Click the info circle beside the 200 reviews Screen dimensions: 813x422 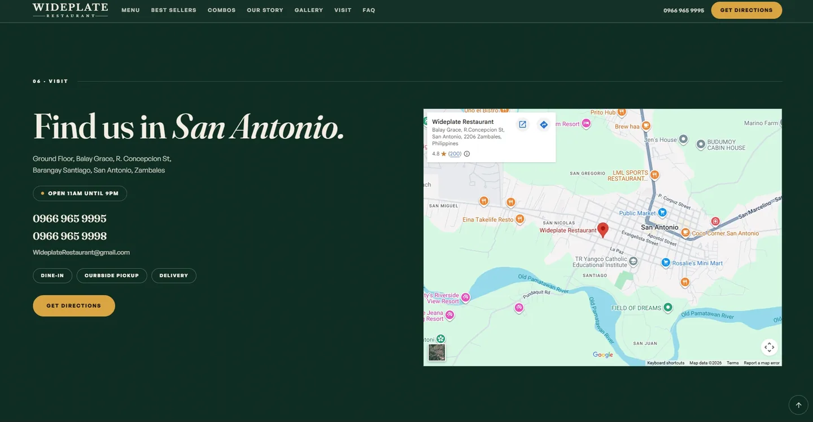(467, 154)
